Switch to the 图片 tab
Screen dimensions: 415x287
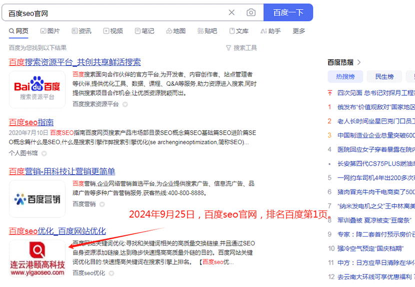point(50,31)
